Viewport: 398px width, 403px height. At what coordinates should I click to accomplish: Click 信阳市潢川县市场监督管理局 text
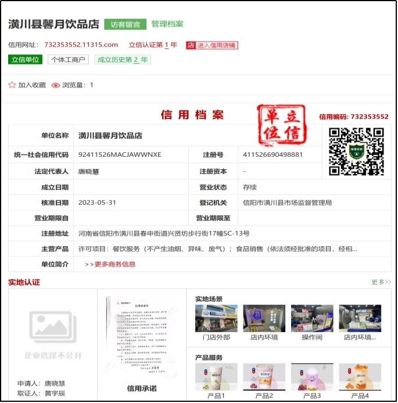click(x=287, y=203)
